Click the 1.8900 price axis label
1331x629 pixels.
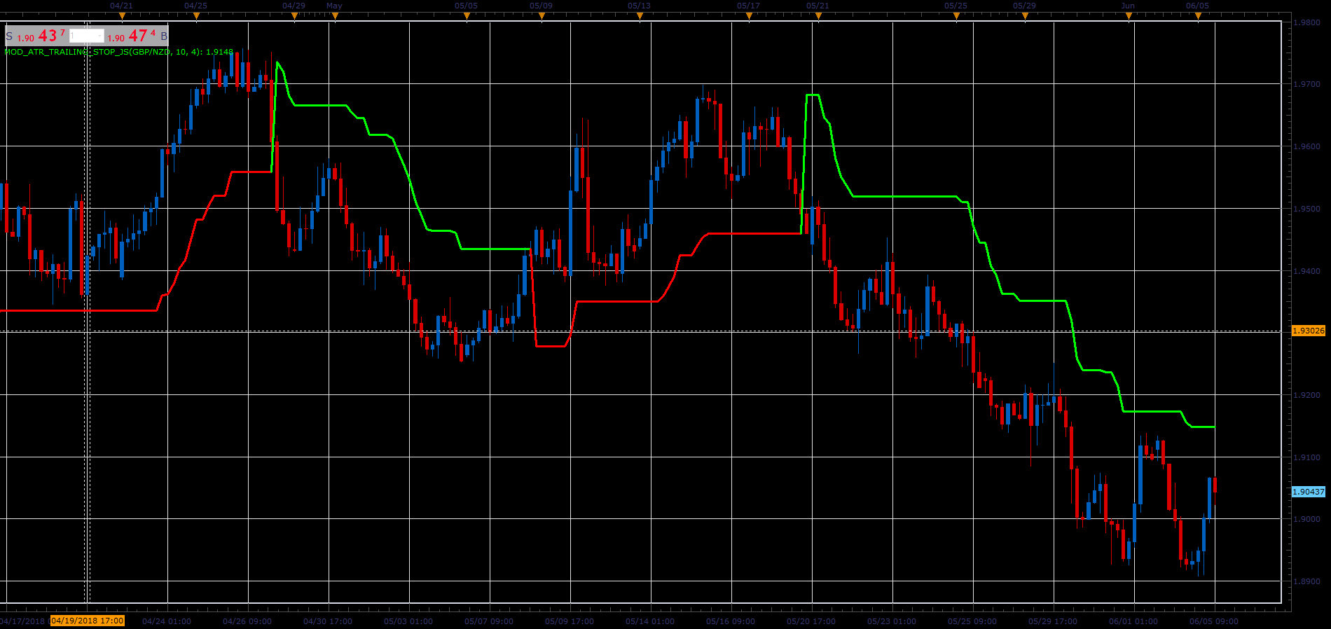point(1306,581)
